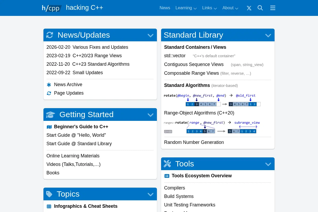Open Standard Containers / Views heading

pos(195,47)
